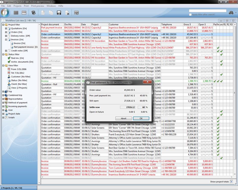Click the round ingenious logo button
This screenshot has width=238, height=190.
click(5, 12)
